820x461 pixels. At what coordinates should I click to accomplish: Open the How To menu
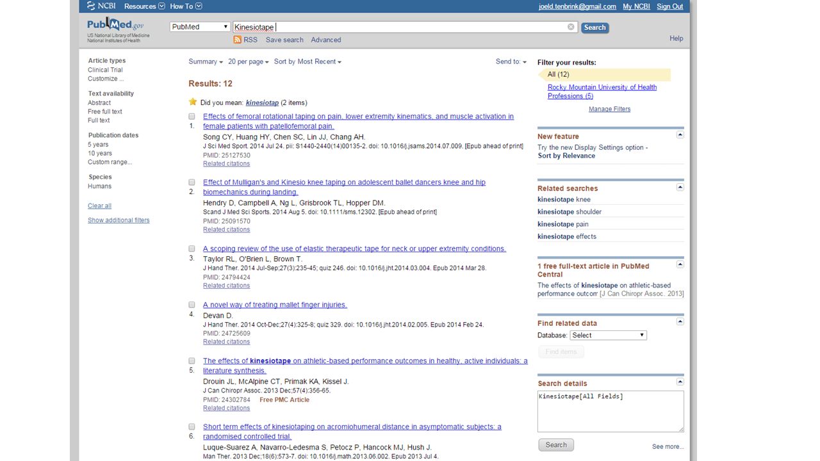186,6
